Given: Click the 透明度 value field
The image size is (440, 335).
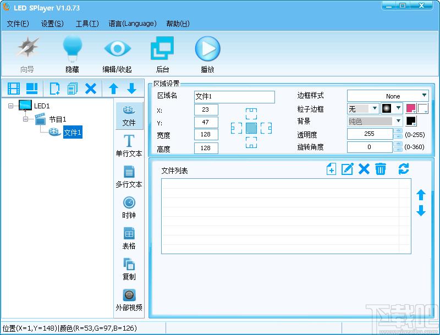Looking at the screenshot, I should pyautogui.click(x=370, y=134).
